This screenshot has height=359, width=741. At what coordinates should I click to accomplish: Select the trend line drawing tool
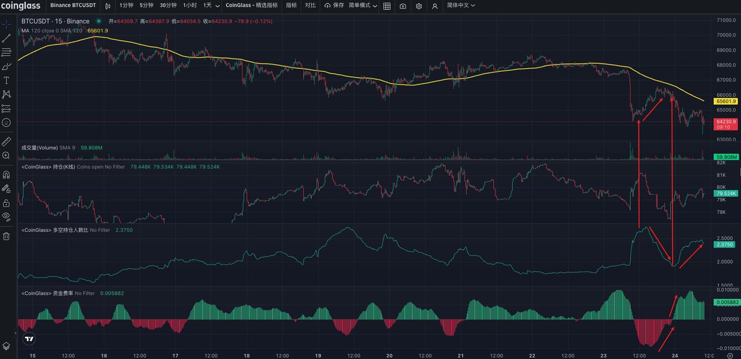tap(6, 38)
